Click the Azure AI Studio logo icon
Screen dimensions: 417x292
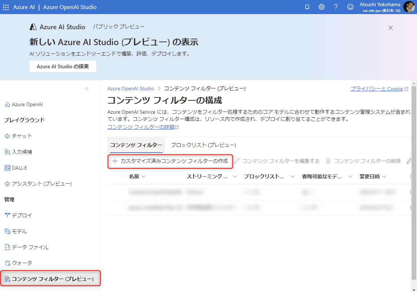coord(33,27)
